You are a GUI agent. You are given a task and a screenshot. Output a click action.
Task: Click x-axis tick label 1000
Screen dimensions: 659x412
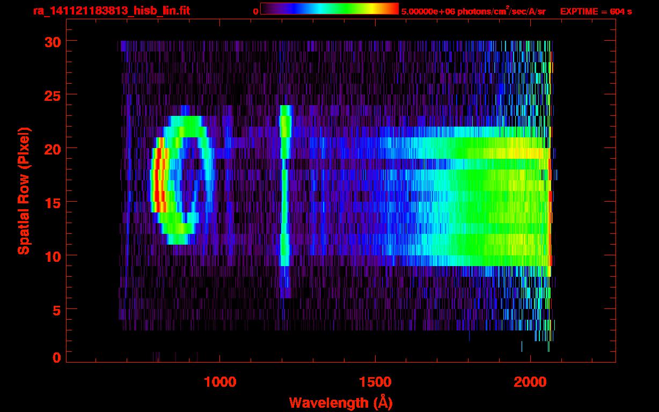(x=220, y=382)
